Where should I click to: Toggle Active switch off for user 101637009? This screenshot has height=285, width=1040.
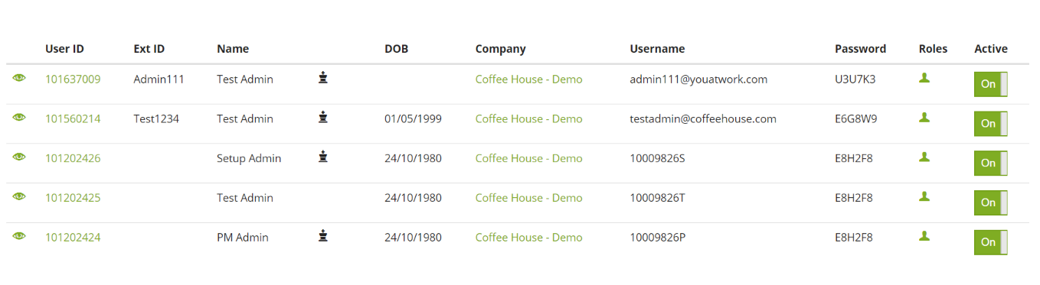990,83
